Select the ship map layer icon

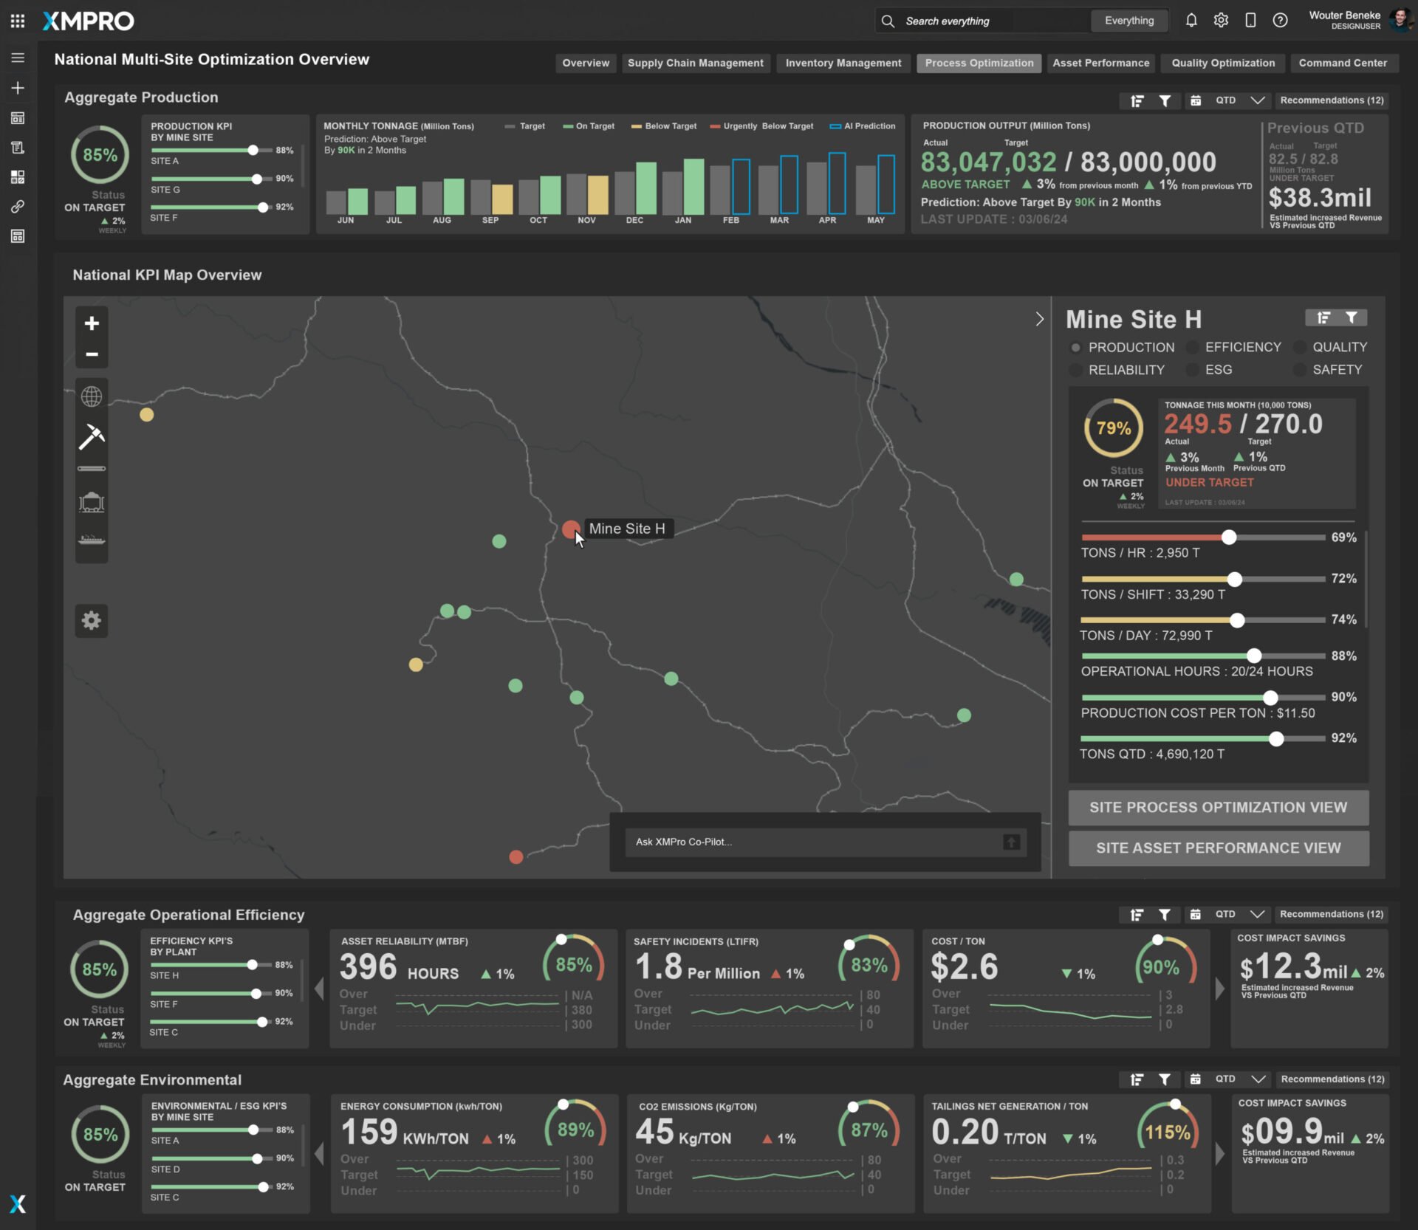(x=92, y=540)
